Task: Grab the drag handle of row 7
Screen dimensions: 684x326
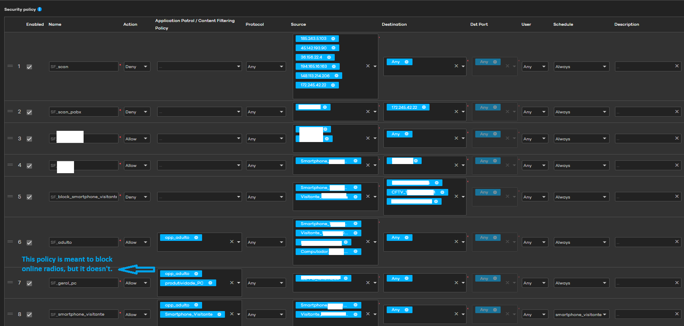Action: click(10, 282)
